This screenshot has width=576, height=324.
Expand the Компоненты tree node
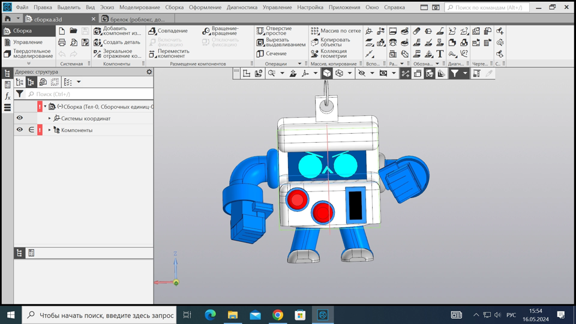click(x=50, y=130)
